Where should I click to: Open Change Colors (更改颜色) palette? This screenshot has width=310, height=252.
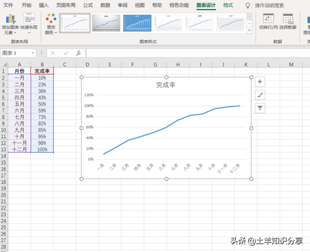tap(51, 24)
